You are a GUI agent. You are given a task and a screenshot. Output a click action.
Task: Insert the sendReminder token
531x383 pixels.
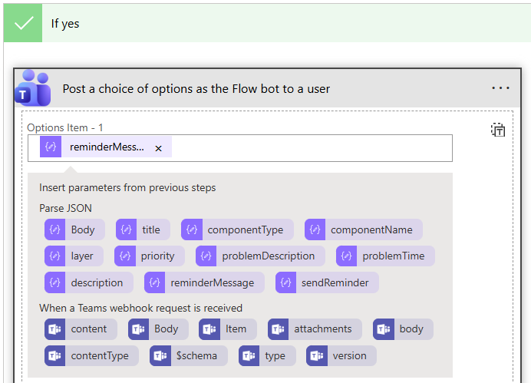(327, 282)
